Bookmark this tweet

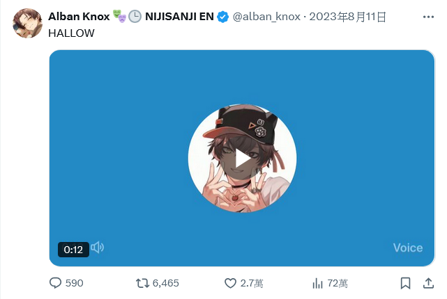click(405, 283)
